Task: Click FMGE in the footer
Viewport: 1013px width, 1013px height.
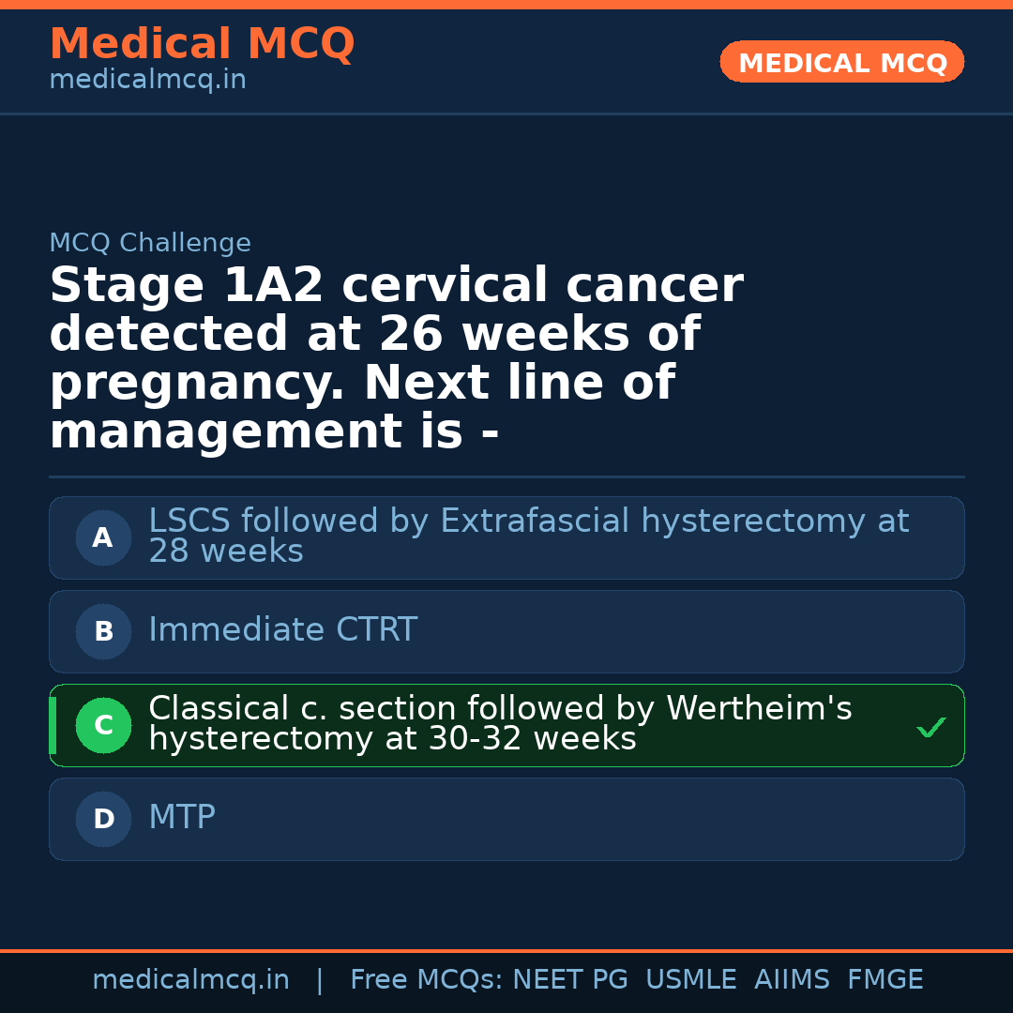Action: (x=884, y=980)
